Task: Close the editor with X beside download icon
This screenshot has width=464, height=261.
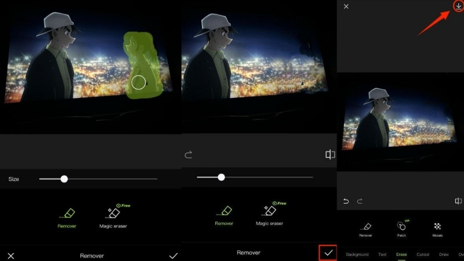Action: [346, 6]
